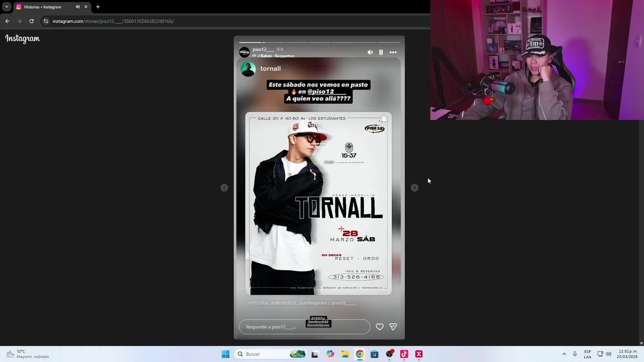The image size is (644, 362).
Task: Mute the story audio speaker icon
Action: click(x=370, y=52)
